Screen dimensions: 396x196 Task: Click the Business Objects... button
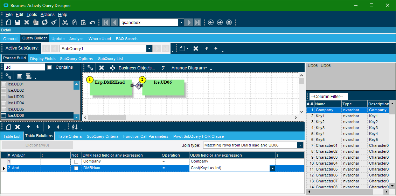[x=132, y=68]
